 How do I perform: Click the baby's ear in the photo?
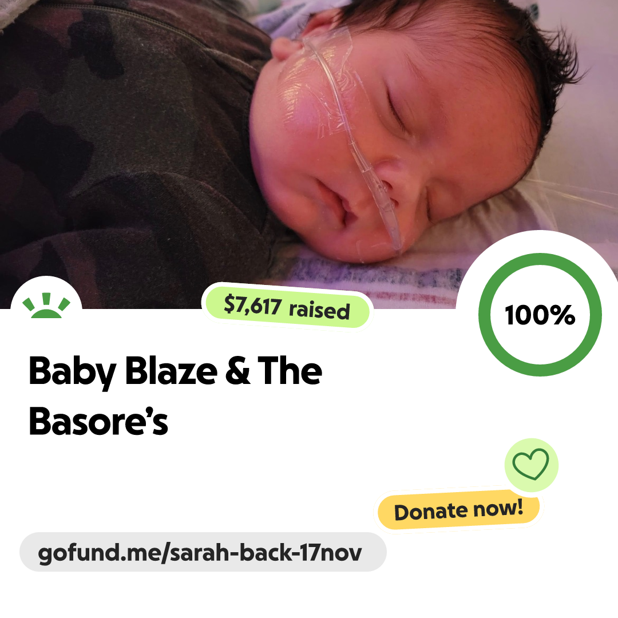point(284,48)
